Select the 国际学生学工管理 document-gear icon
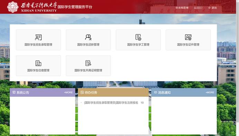Viewport: 239px width, 136px height. 138,37
